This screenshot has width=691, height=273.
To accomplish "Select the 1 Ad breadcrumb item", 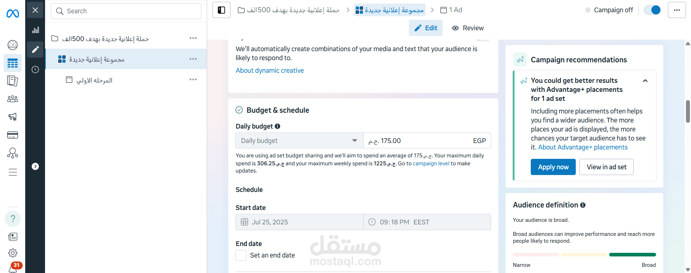I will [452, 10].
